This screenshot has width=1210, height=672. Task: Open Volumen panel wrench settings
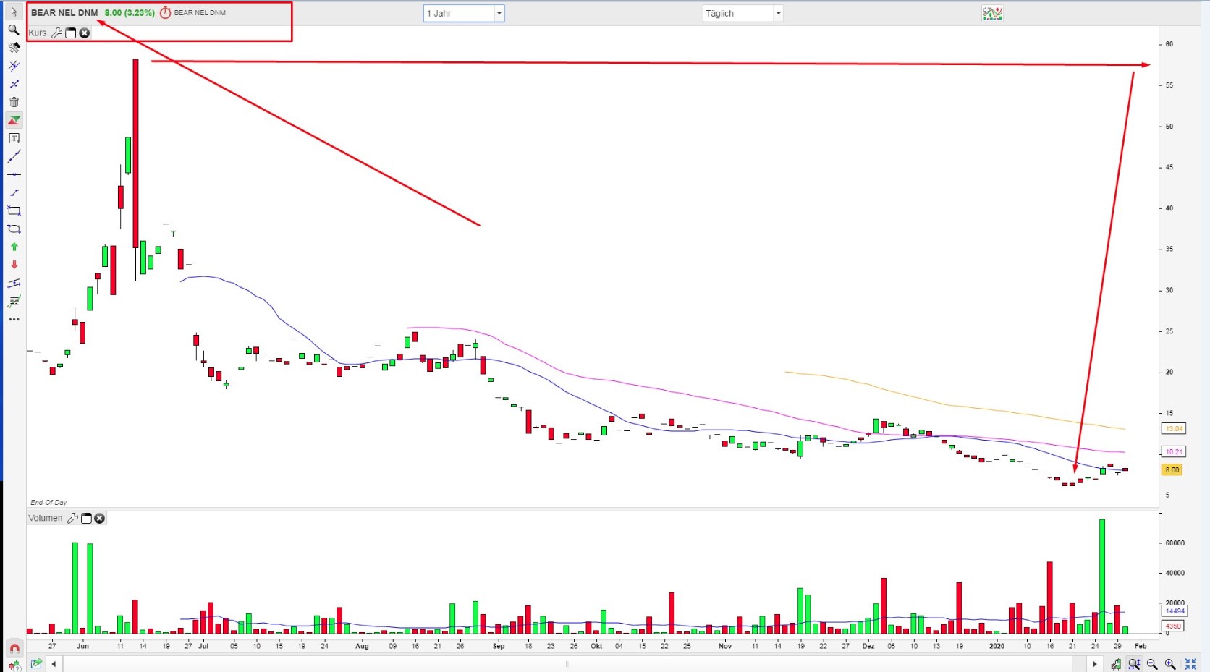[72, 518]
